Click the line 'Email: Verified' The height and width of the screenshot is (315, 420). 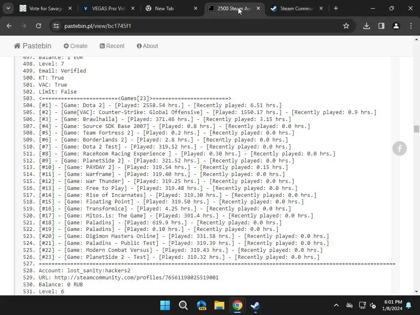point(62,71)
